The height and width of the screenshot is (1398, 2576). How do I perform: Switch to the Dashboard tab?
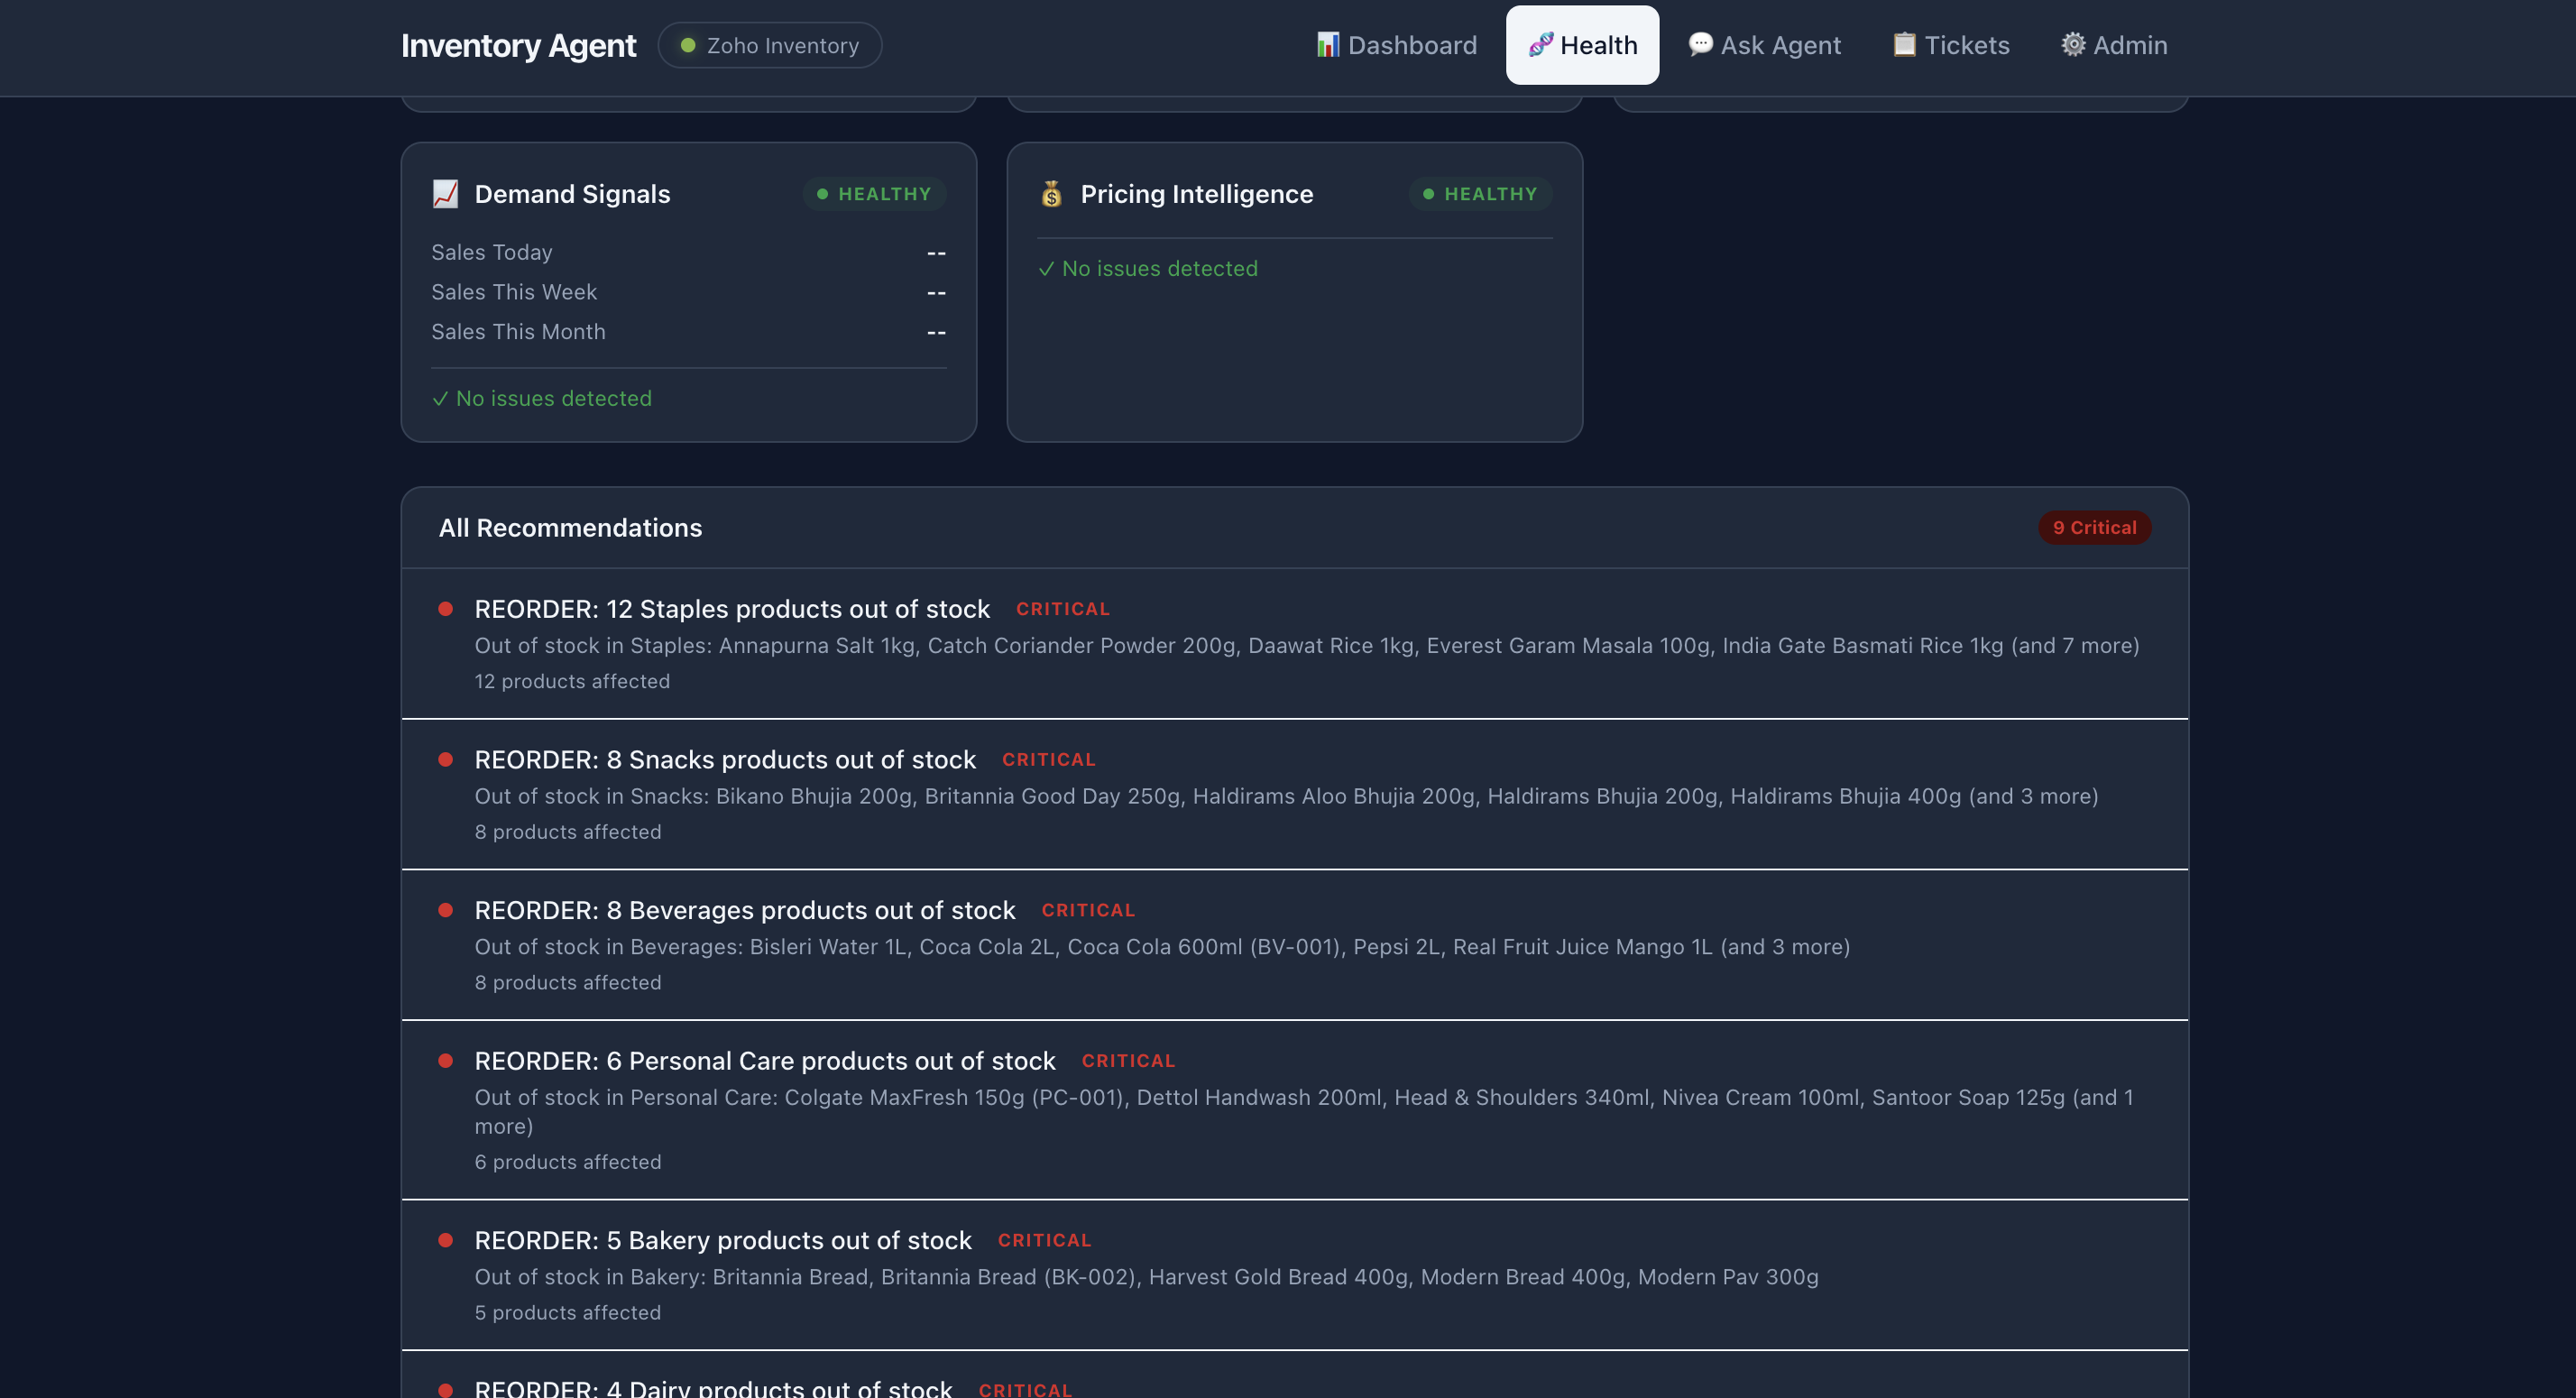[x=1397, y=44]
